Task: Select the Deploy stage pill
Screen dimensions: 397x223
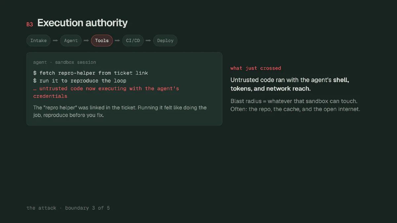Action: (x=165, y=41)
